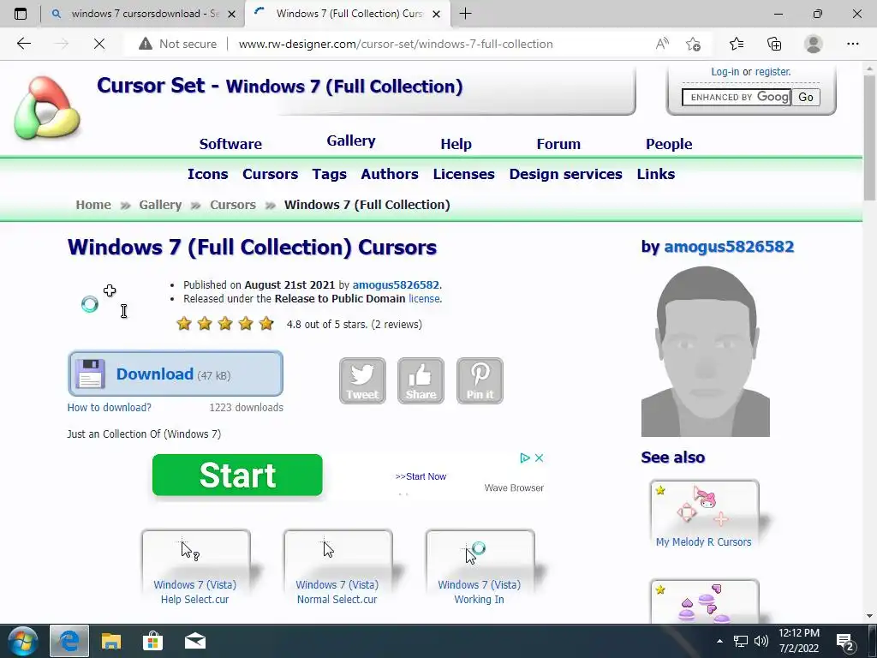Open the Settings and more ellipsis menu
Image resolution: width=877 pixels, height=658 pixels.
[x=852, y=44]
